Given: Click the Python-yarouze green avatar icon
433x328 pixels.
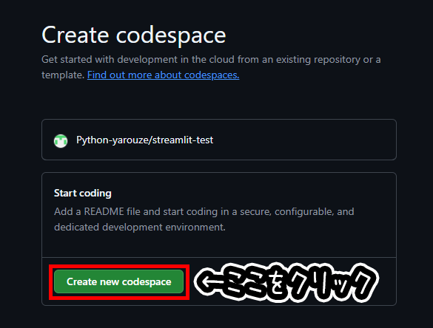Looking at the screenshot, I should point(61,141).
